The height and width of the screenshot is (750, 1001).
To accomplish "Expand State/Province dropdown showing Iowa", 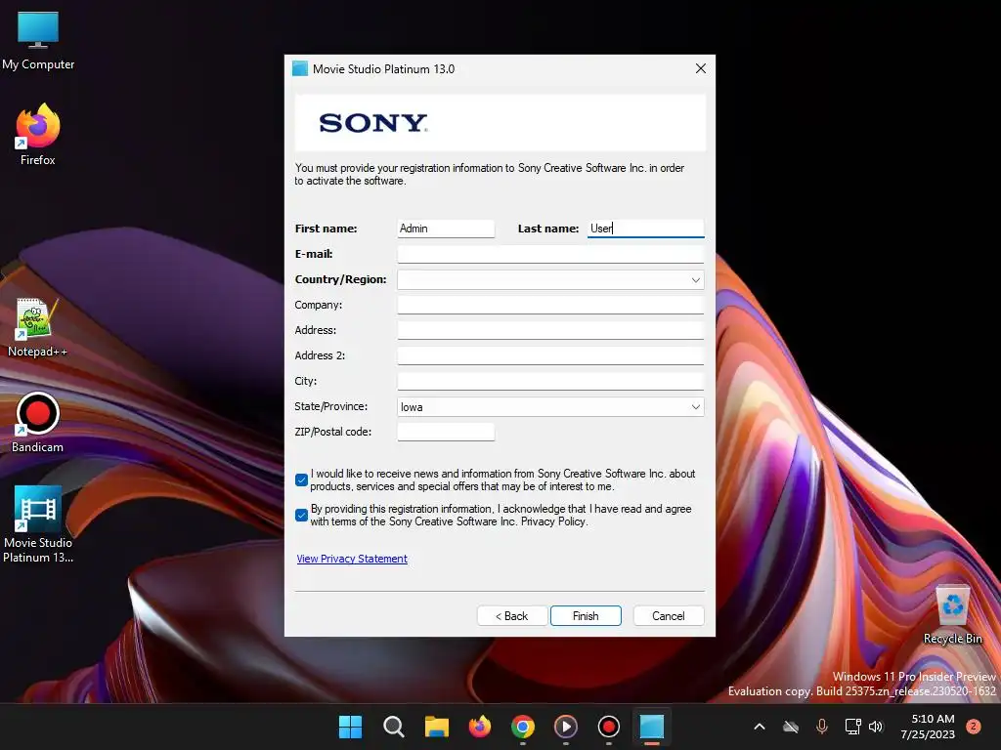I will point(696,407).
